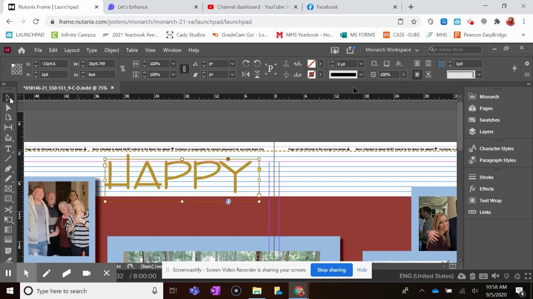Toggle constrain width and height proportions
Viewport: 533px width, 299px height.
pyautogui.click(x=122, y=69)
